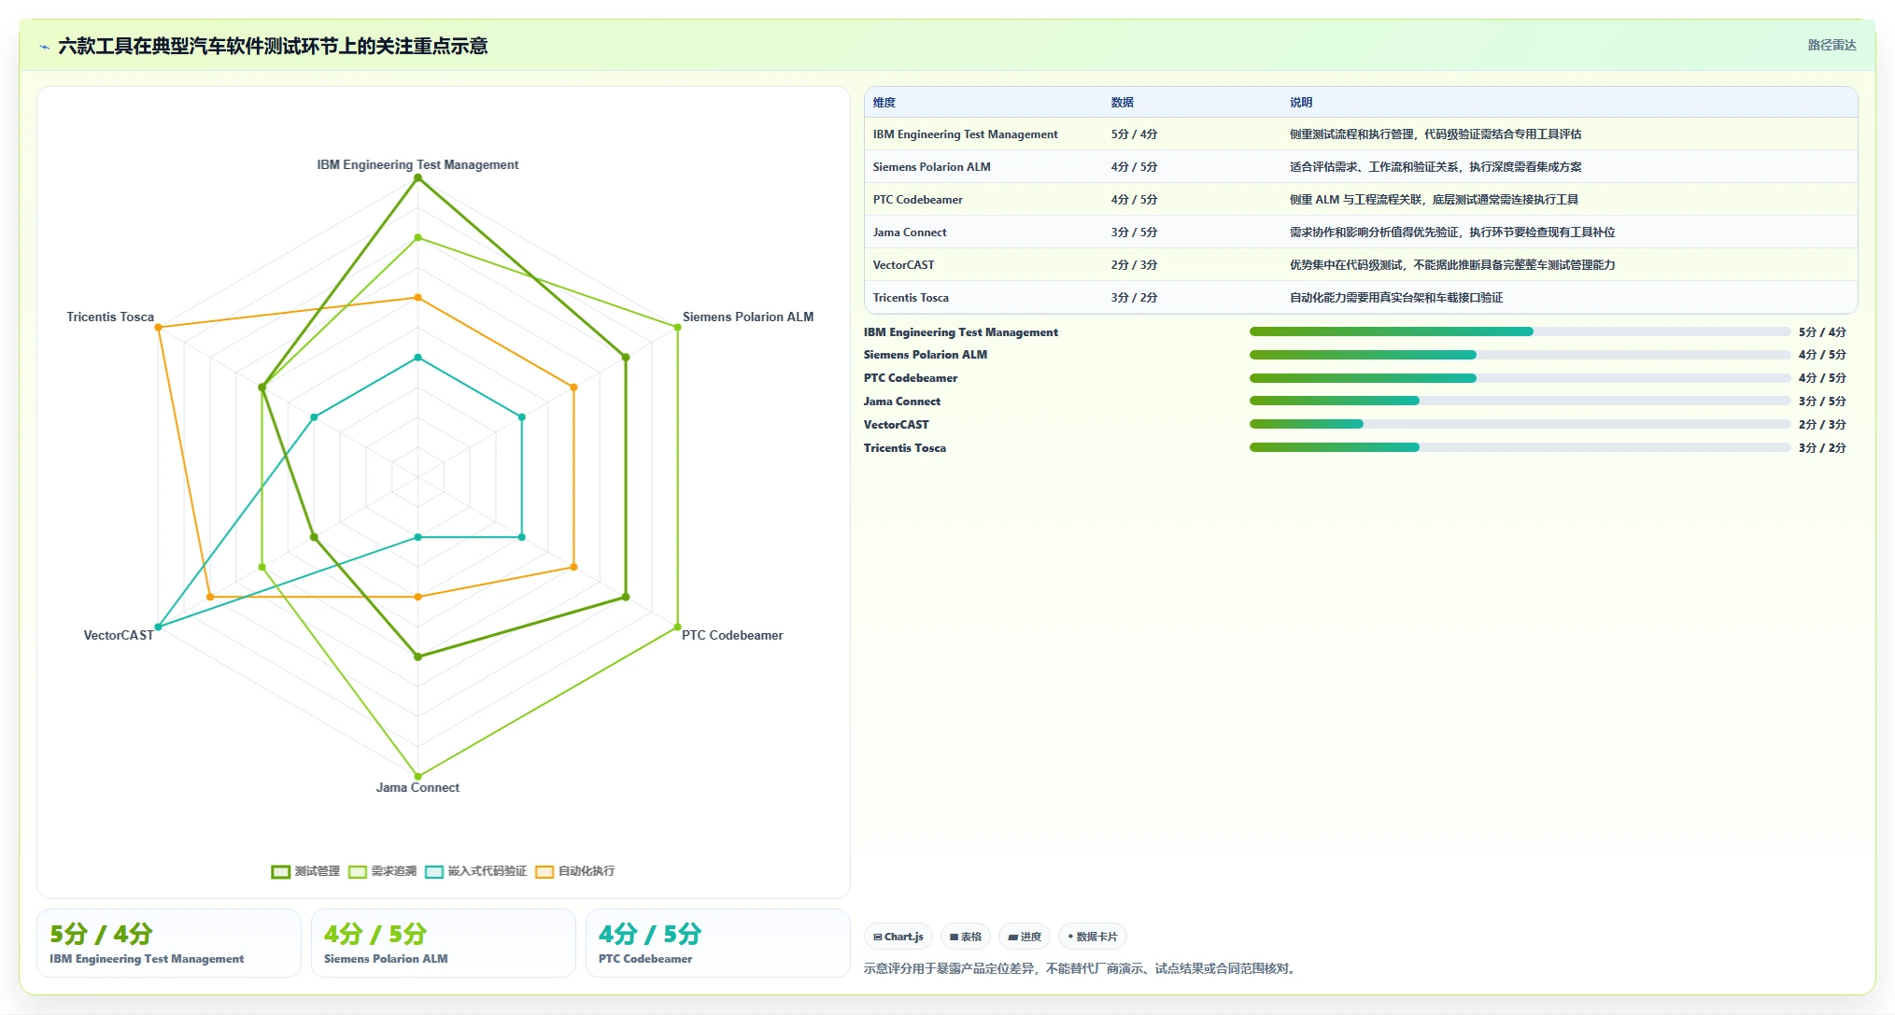Click the title icon beside 六款工具

(44, 47)
